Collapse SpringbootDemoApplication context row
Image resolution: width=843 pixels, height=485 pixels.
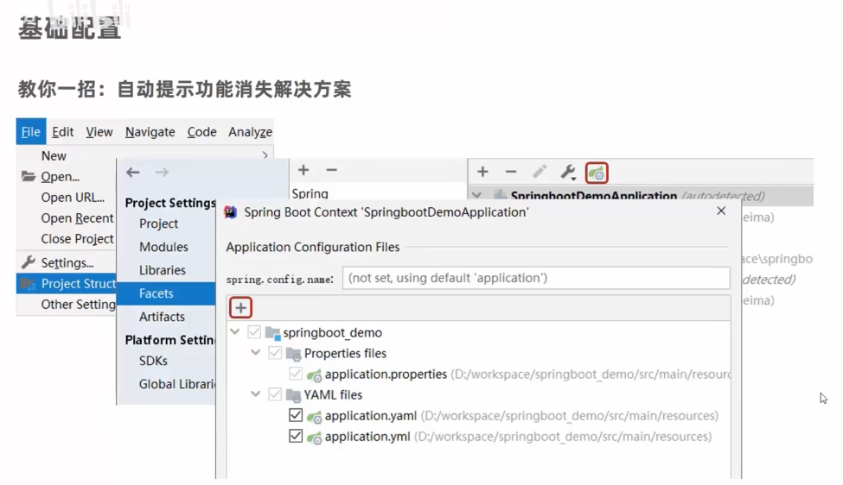(x=477, y=196)
